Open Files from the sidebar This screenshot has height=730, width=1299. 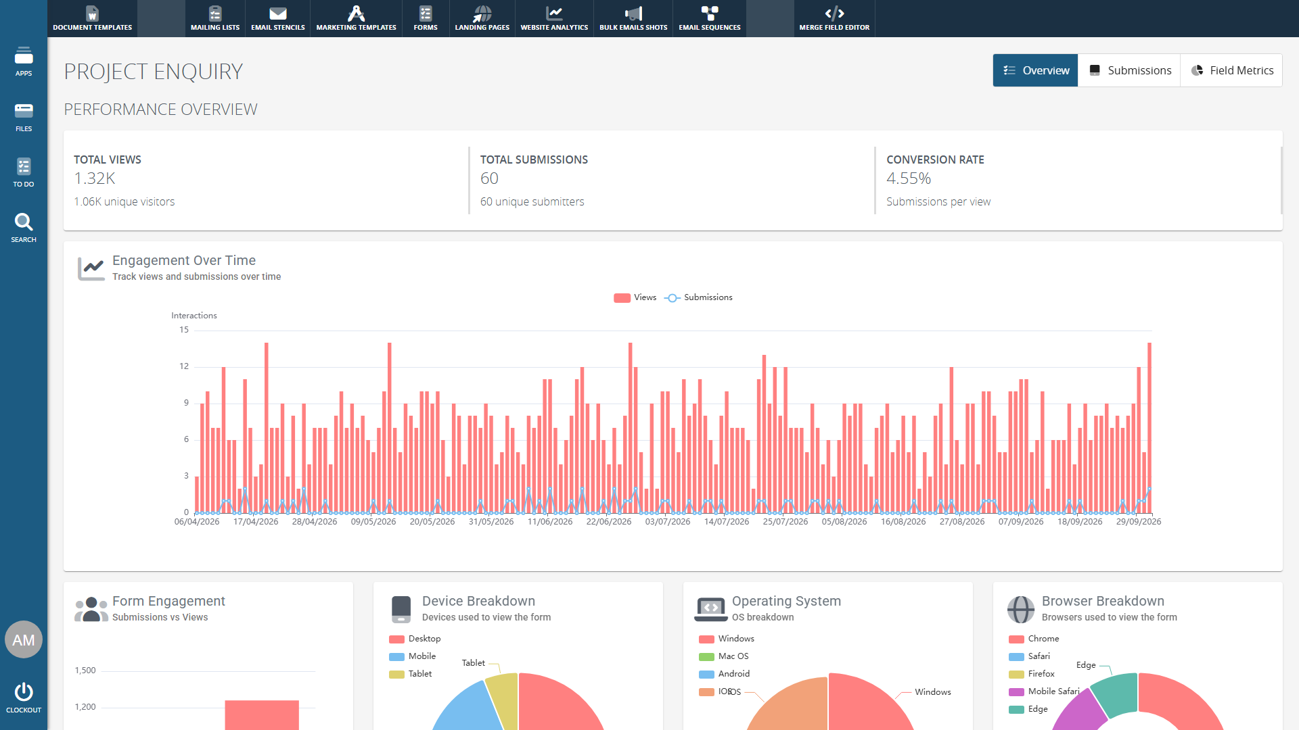click(24, 116)
